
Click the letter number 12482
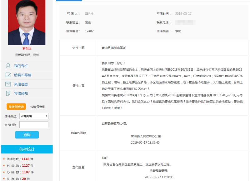89,31
